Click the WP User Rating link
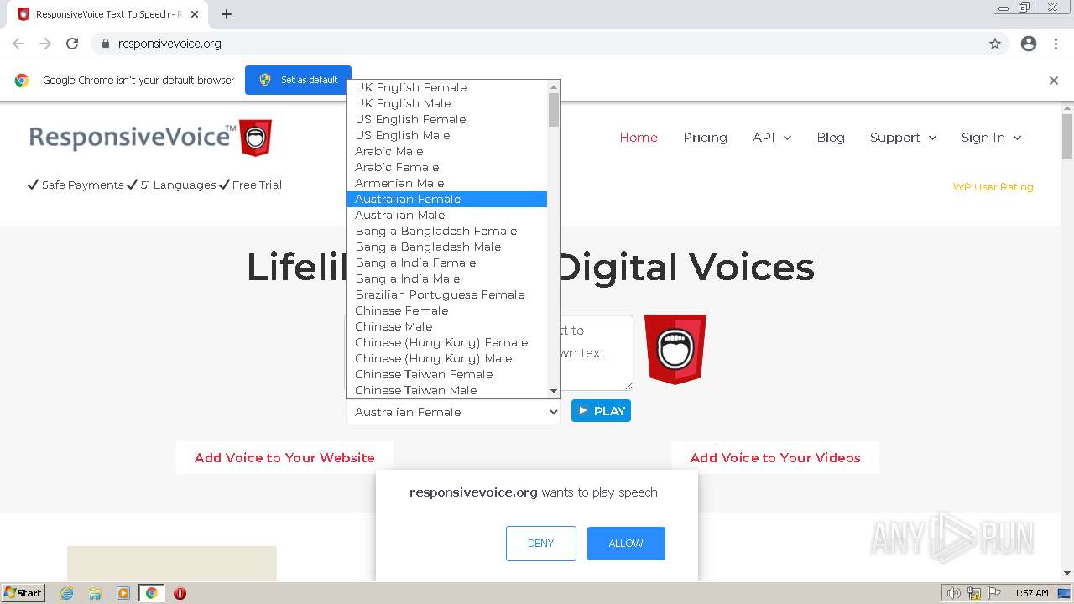Viewport: 1074px width, 604px height. (x=993, y=187)
